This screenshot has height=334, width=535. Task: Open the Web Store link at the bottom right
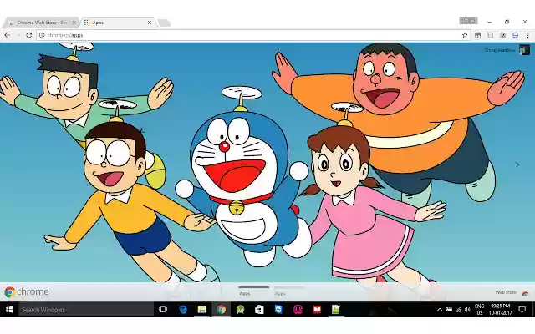coord(512,292)
